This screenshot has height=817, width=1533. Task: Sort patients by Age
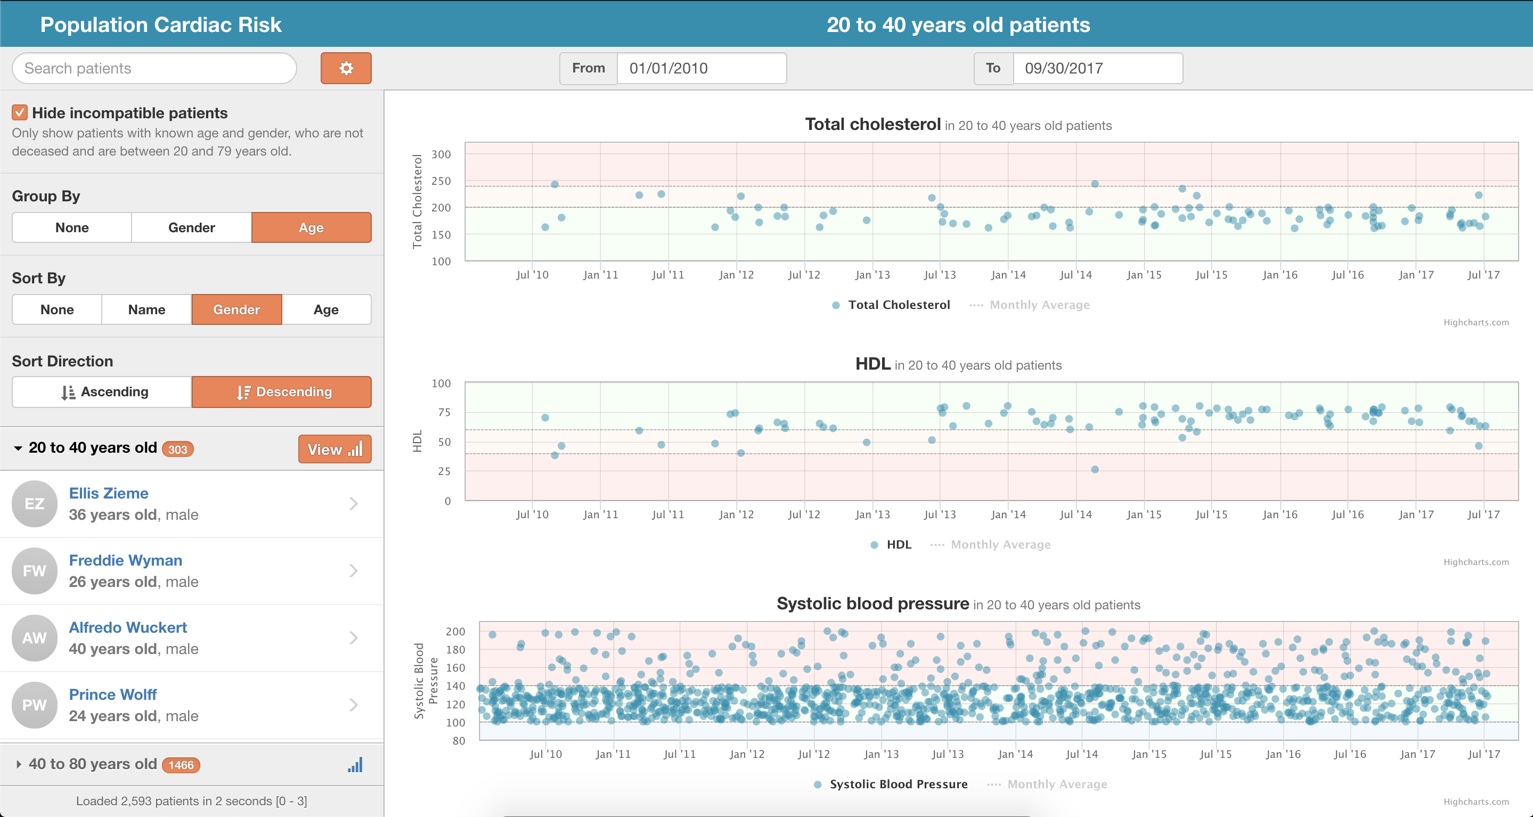pos(326,309)
